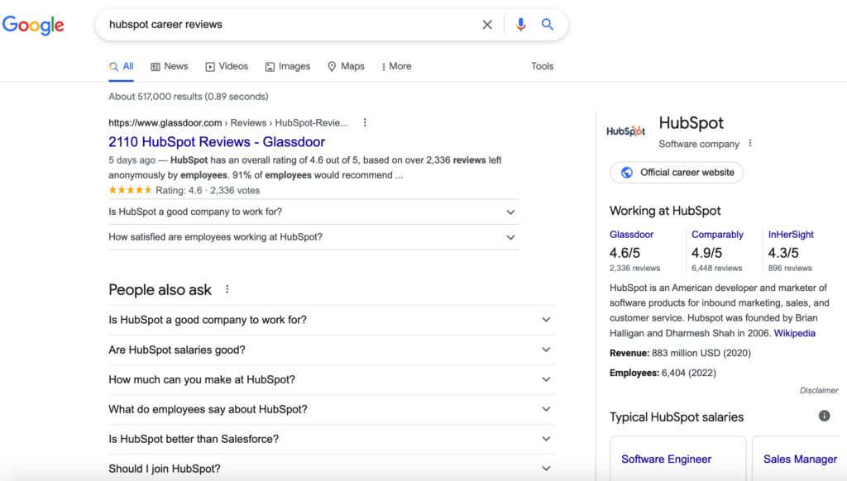The width and height of the screenshot is (847, 481).
Task: Open options menu next to Software company
Action: click(750, 144)
